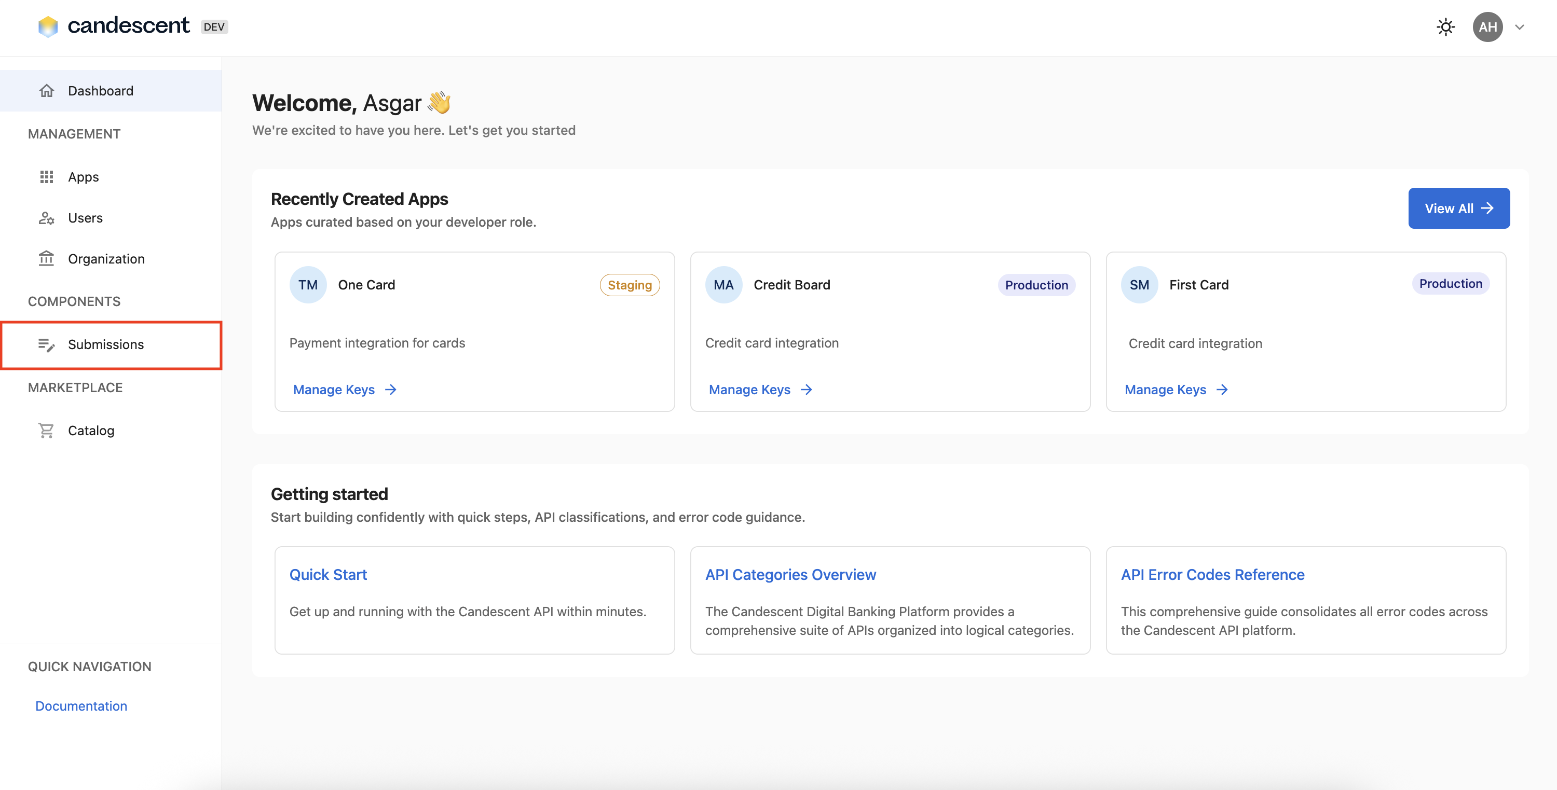The width and height of the screenshot is (1557, 790).
Task: Click Manage Keys for One Card
Action: 334,390
